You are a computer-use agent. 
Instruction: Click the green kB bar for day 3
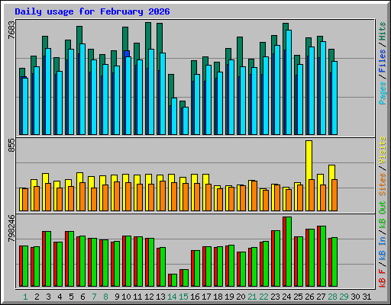click(48, 258)
